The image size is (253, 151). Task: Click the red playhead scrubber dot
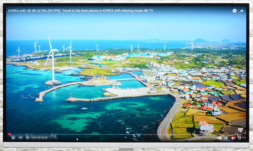pyautogui.click(x=9, y=134)
